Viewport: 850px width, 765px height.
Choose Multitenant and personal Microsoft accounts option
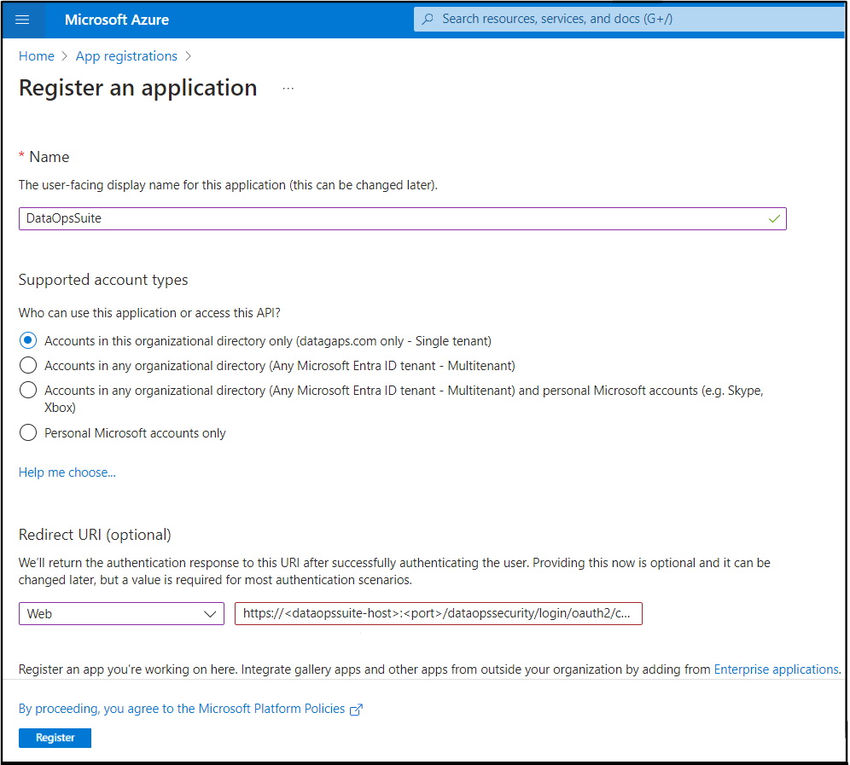(x=28, y=390)
